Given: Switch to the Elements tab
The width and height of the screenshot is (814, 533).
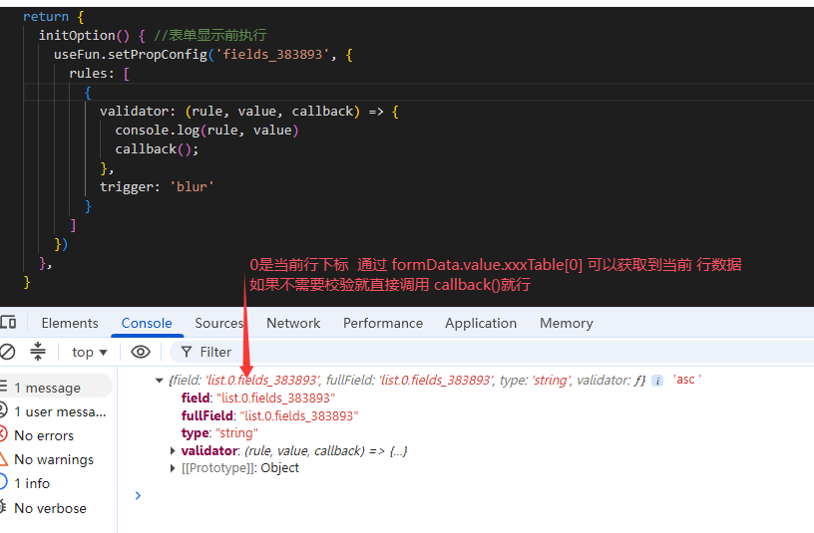Looking at the screenshot, I should [70, 323].
